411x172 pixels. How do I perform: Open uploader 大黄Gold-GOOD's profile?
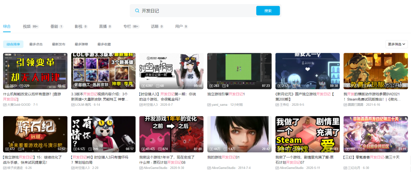(x=19, y=105)
